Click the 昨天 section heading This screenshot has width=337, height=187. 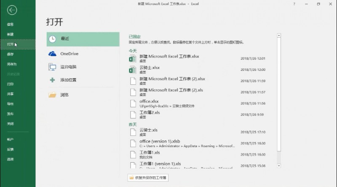(x=133, y=125)
